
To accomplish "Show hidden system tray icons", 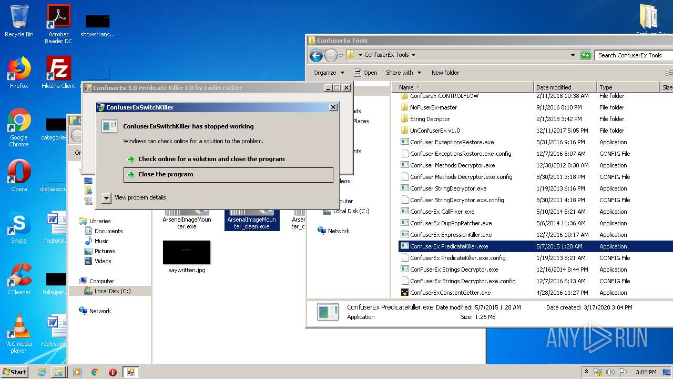I will (x=587, y=372).
